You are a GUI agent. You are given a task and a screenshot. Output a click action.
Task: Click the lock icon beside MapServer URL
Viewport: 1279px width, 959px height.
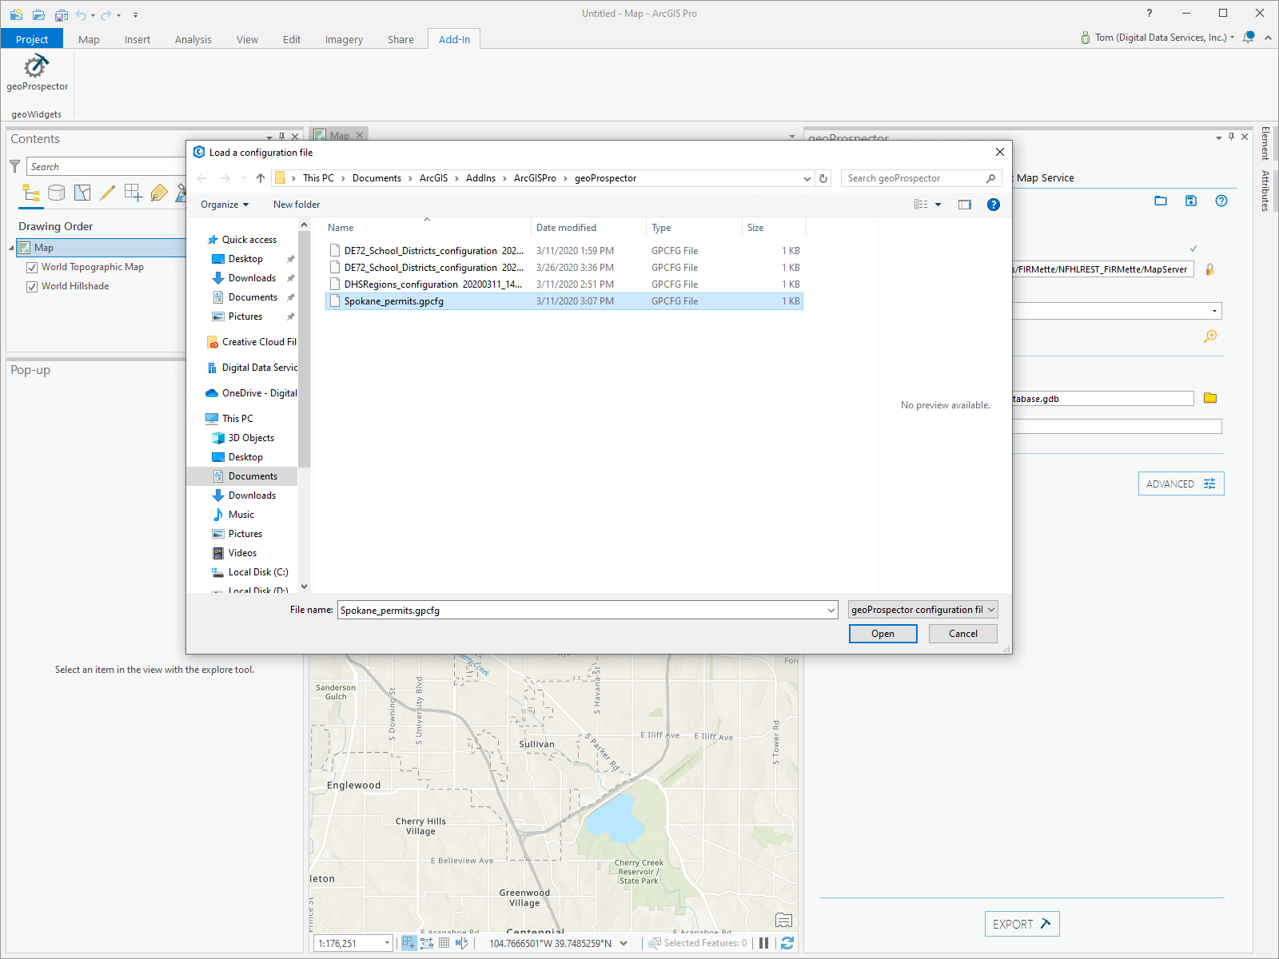[x=1209, y=269]
